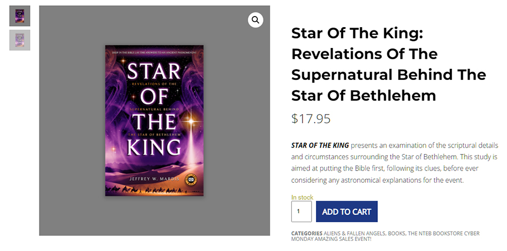
Task: Click the Star Of The King product title
Action: pyautogui.click(x=389, y=64)
